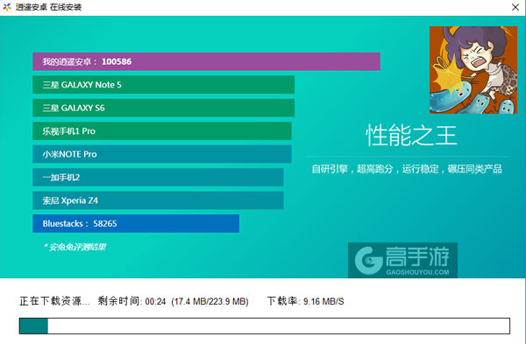This screenshot has width=526, height=344.
Task: Click the 三星 GALAXY S6 bar
Action: tap(163, 108)
